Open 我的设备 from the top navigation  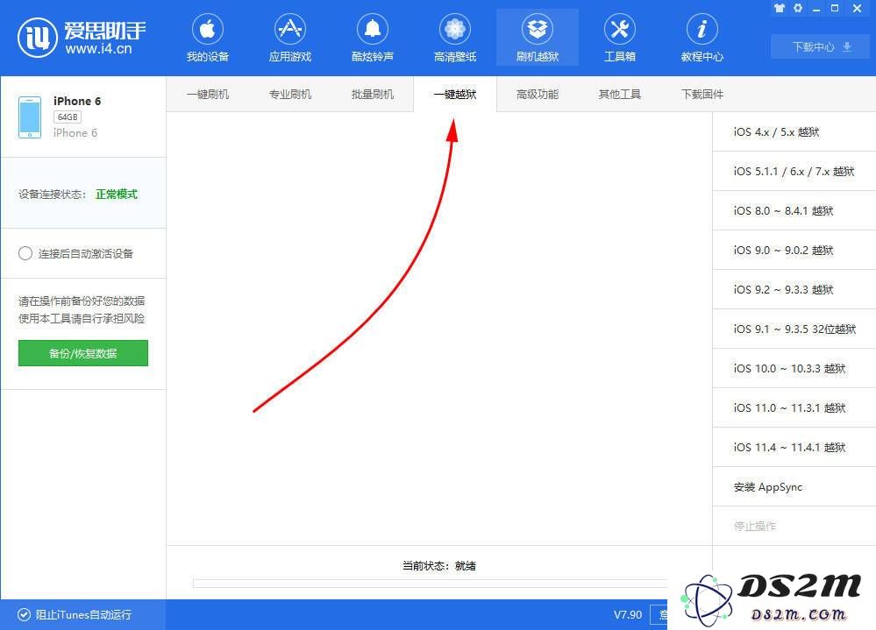207,38
